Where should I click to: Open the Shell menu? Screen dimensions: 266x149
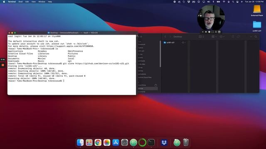tap(20, 2)
